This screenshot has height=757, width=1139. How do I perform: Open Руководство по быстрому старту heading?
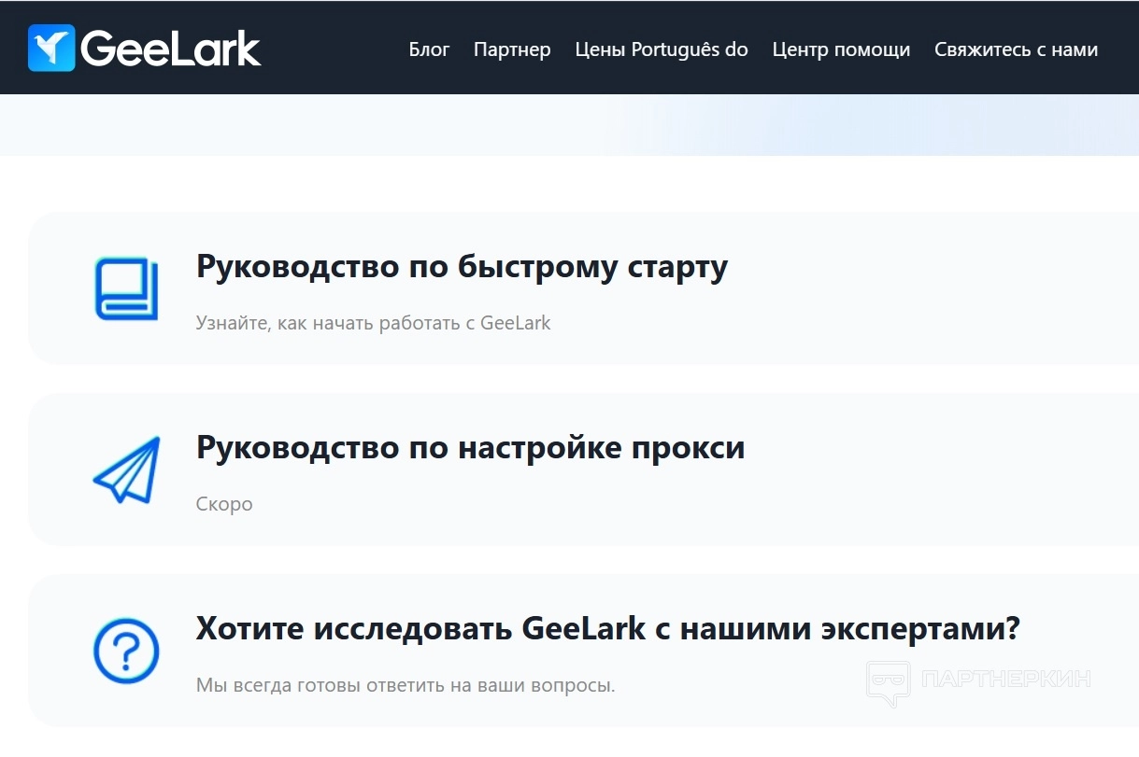(x=462, y=267)
